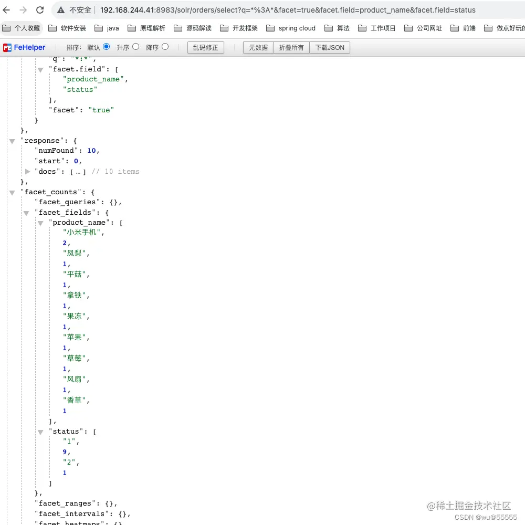Click the "status" string in facet.field list
Viewport: 525px width, 525px height.
pyautogui.click(x=80, y=89)
